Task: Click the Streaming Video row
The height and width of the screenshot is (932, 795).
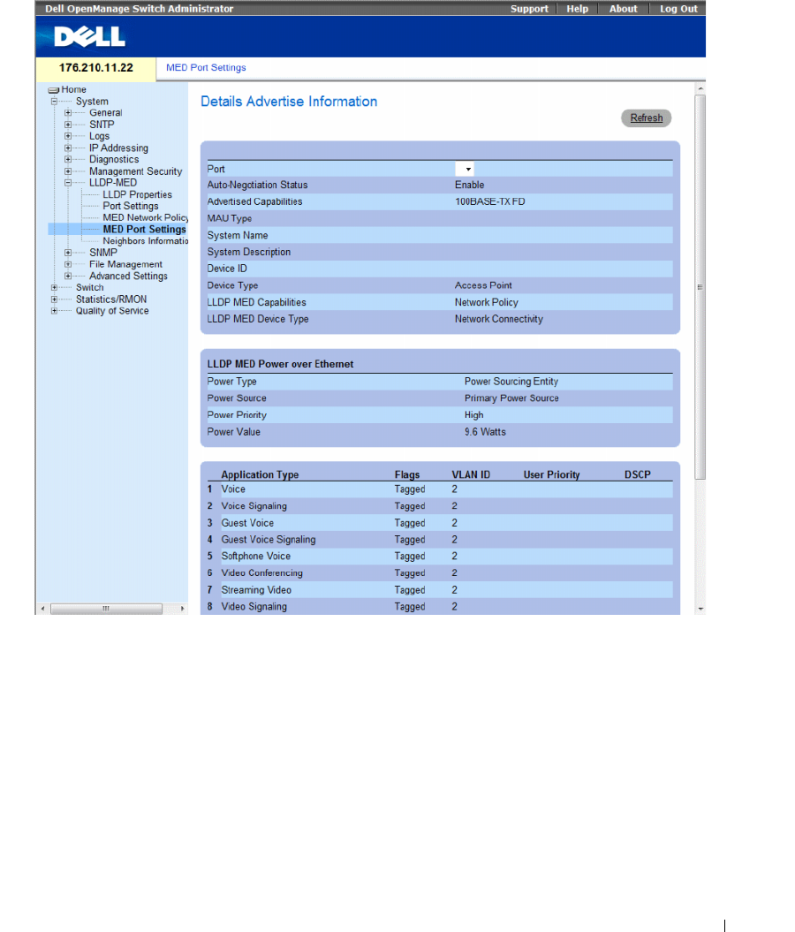Action: 440,589
